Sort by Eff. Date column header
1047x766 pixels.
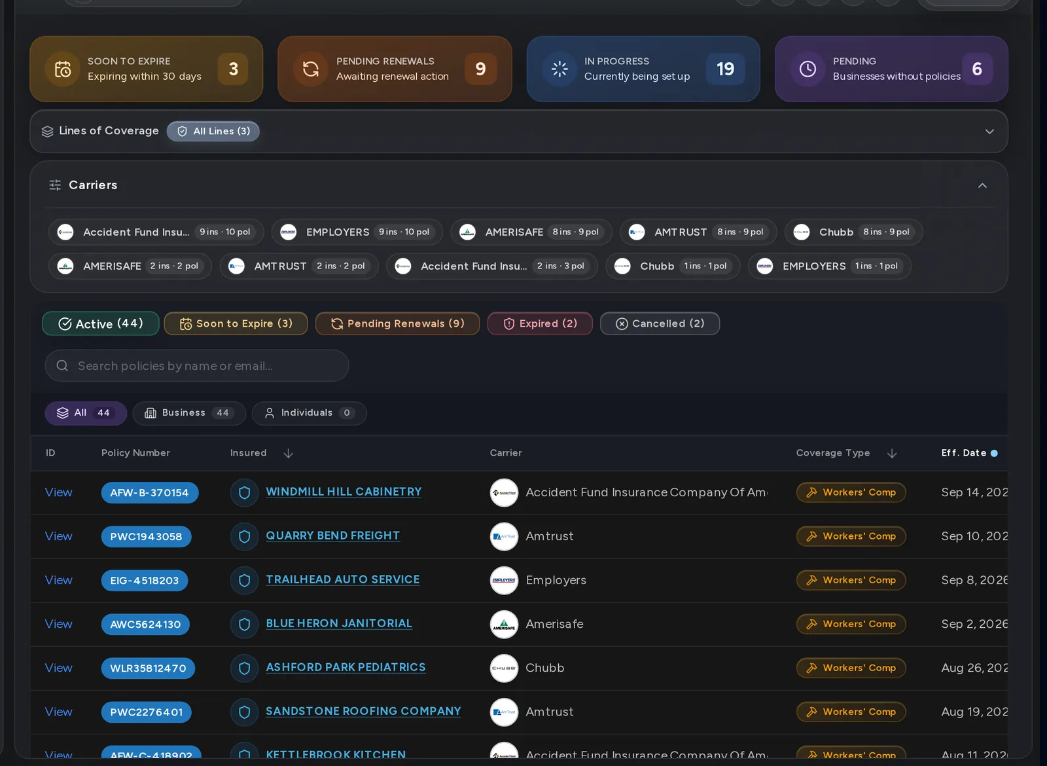click(x=969, y=453)
